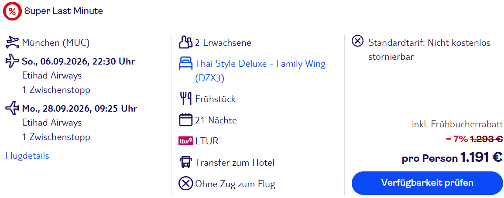Click the Super Last Minute label
Screen dimensions: 504x198
pos(64,11)
